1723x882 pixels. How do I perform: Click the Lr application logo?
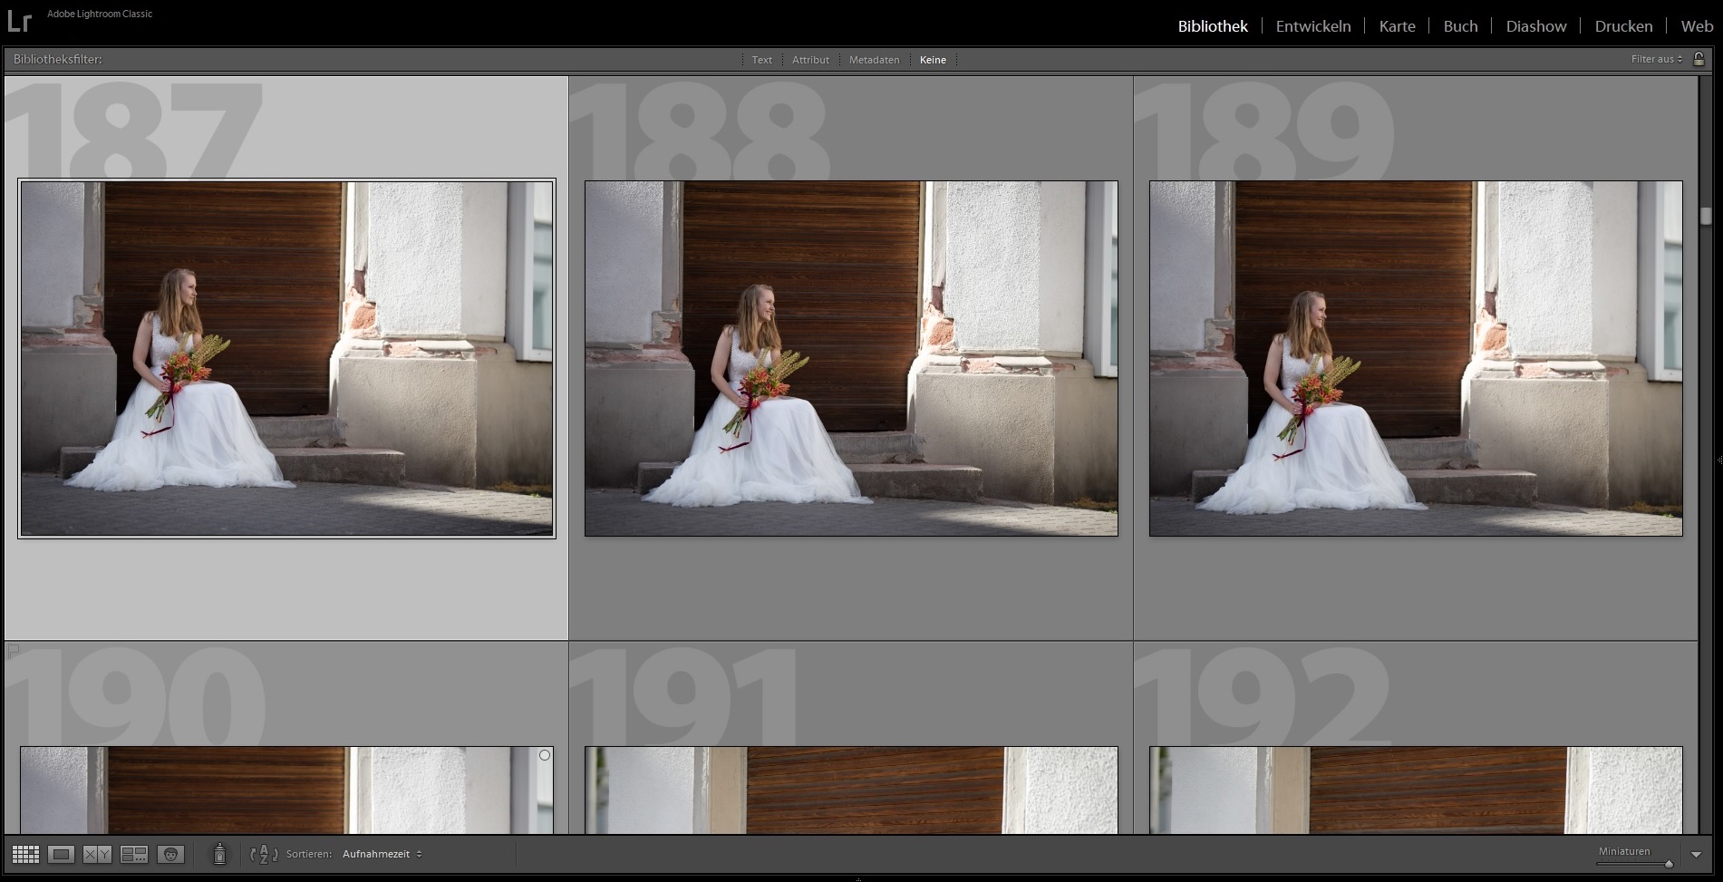pos(19,21)
